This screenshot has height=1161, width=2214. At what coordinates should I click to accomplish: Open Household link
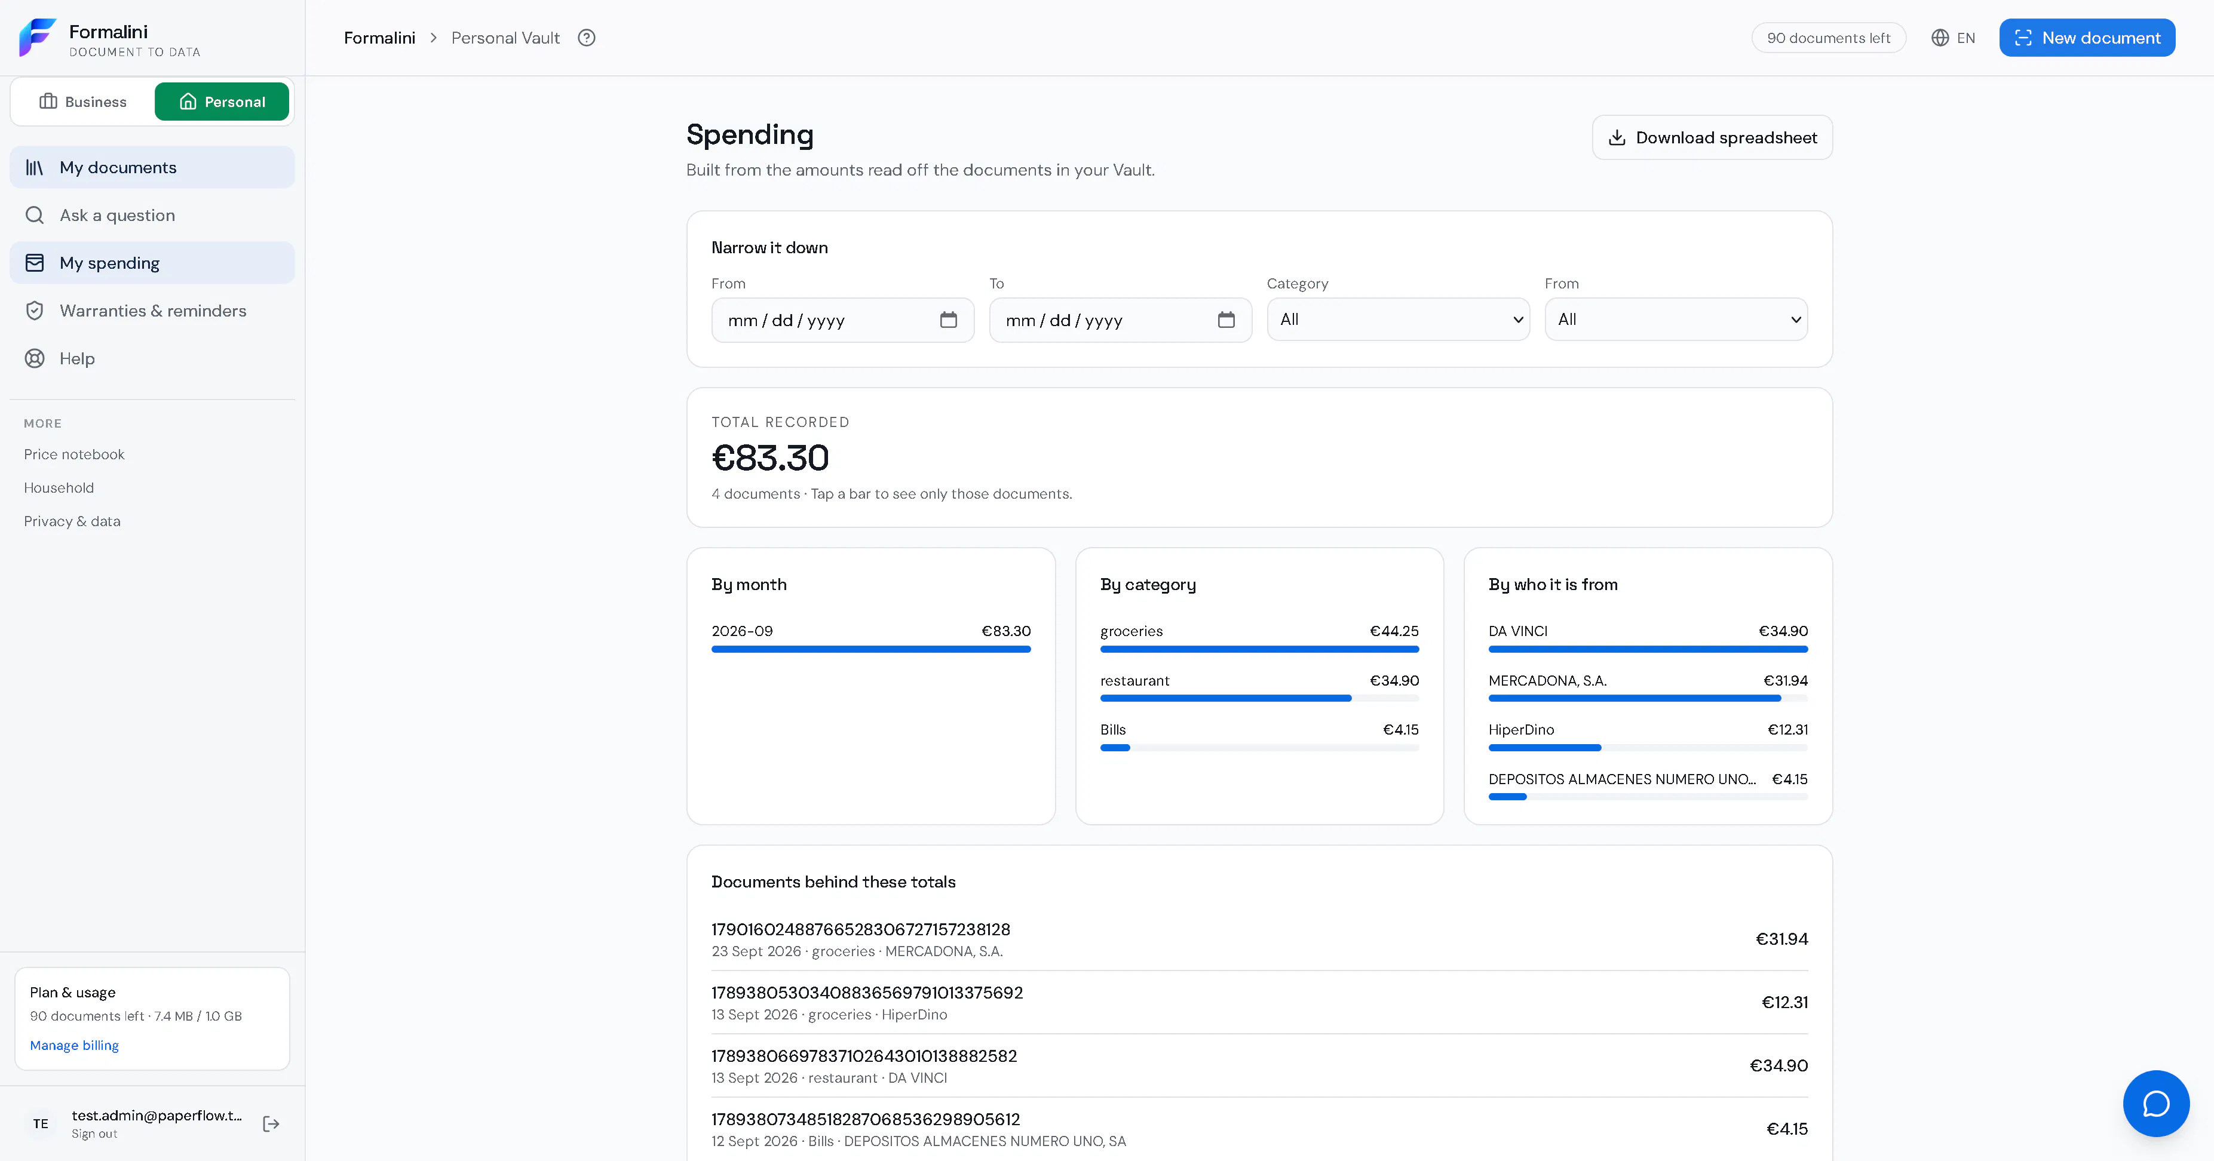coord(59,487)
